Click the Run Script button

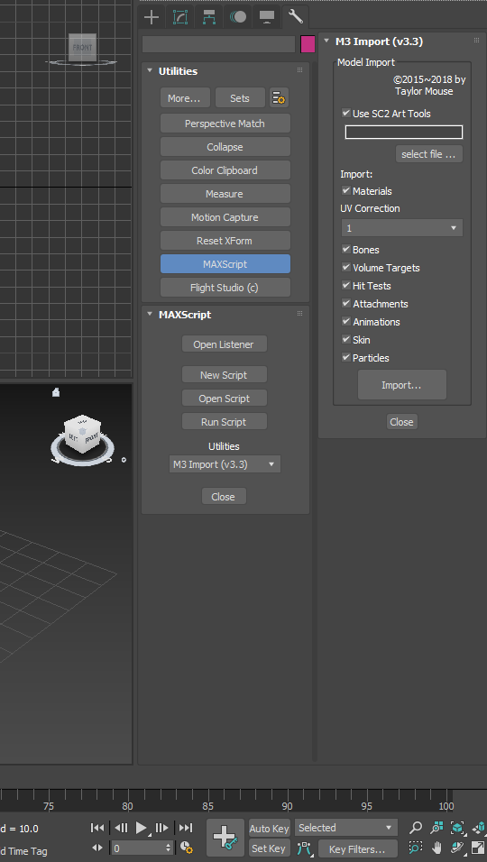225,422
